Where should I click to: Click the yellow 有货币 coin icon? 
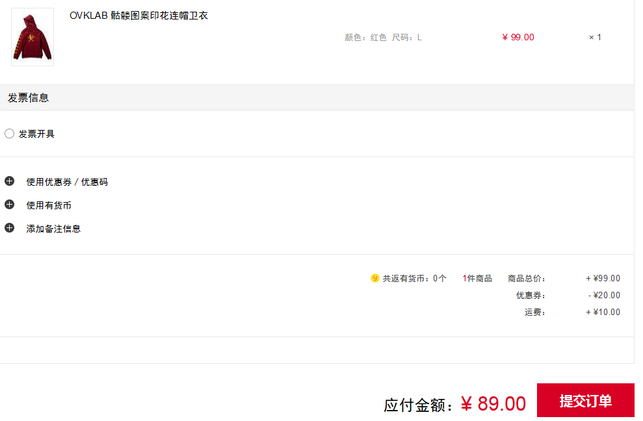tap(374, 278)
